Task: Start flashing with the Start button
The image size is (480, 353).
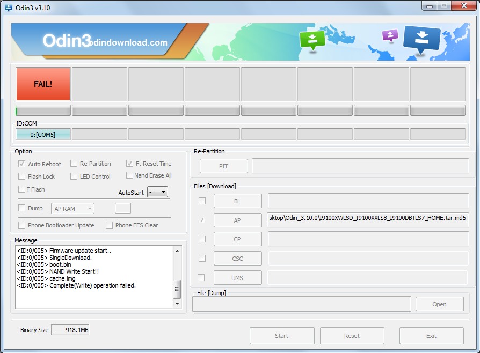Action: pyautogui.click(x=282, y=336)
